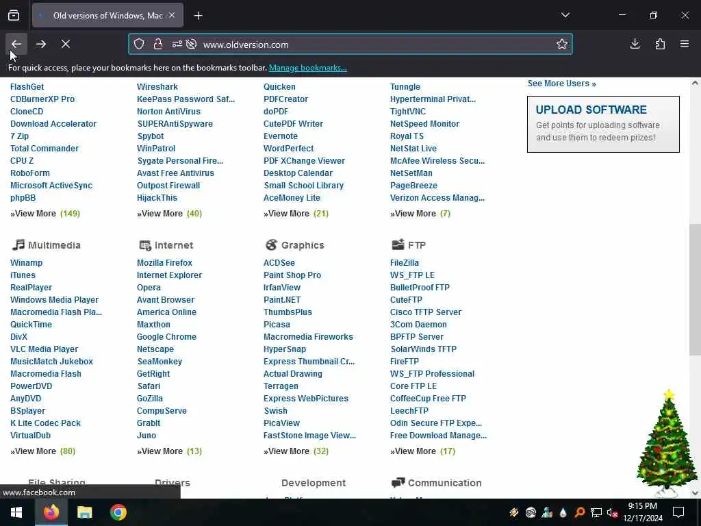701x526 pixels.
Task: Open the Windows Start menu
Action: 16,512
